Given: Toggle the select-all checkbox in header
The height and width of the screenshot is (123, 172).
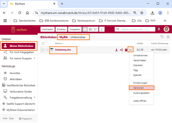Looking at the screenshot, I should click(x=43, y=43).
